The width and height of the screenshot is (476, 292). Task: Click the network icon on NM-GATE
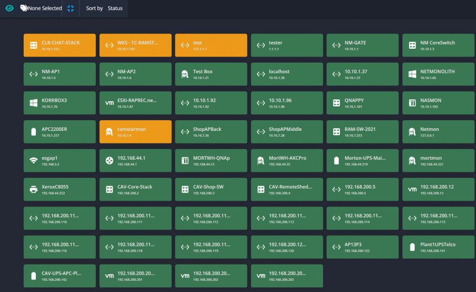click(337, 45)
